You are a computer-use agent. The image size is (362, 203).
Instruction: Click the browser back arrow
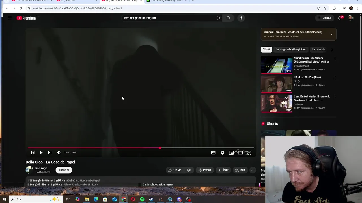7,8
